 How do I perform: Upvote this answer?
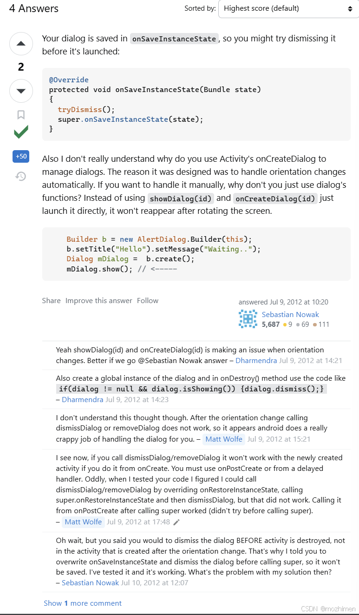click(21, 43)
